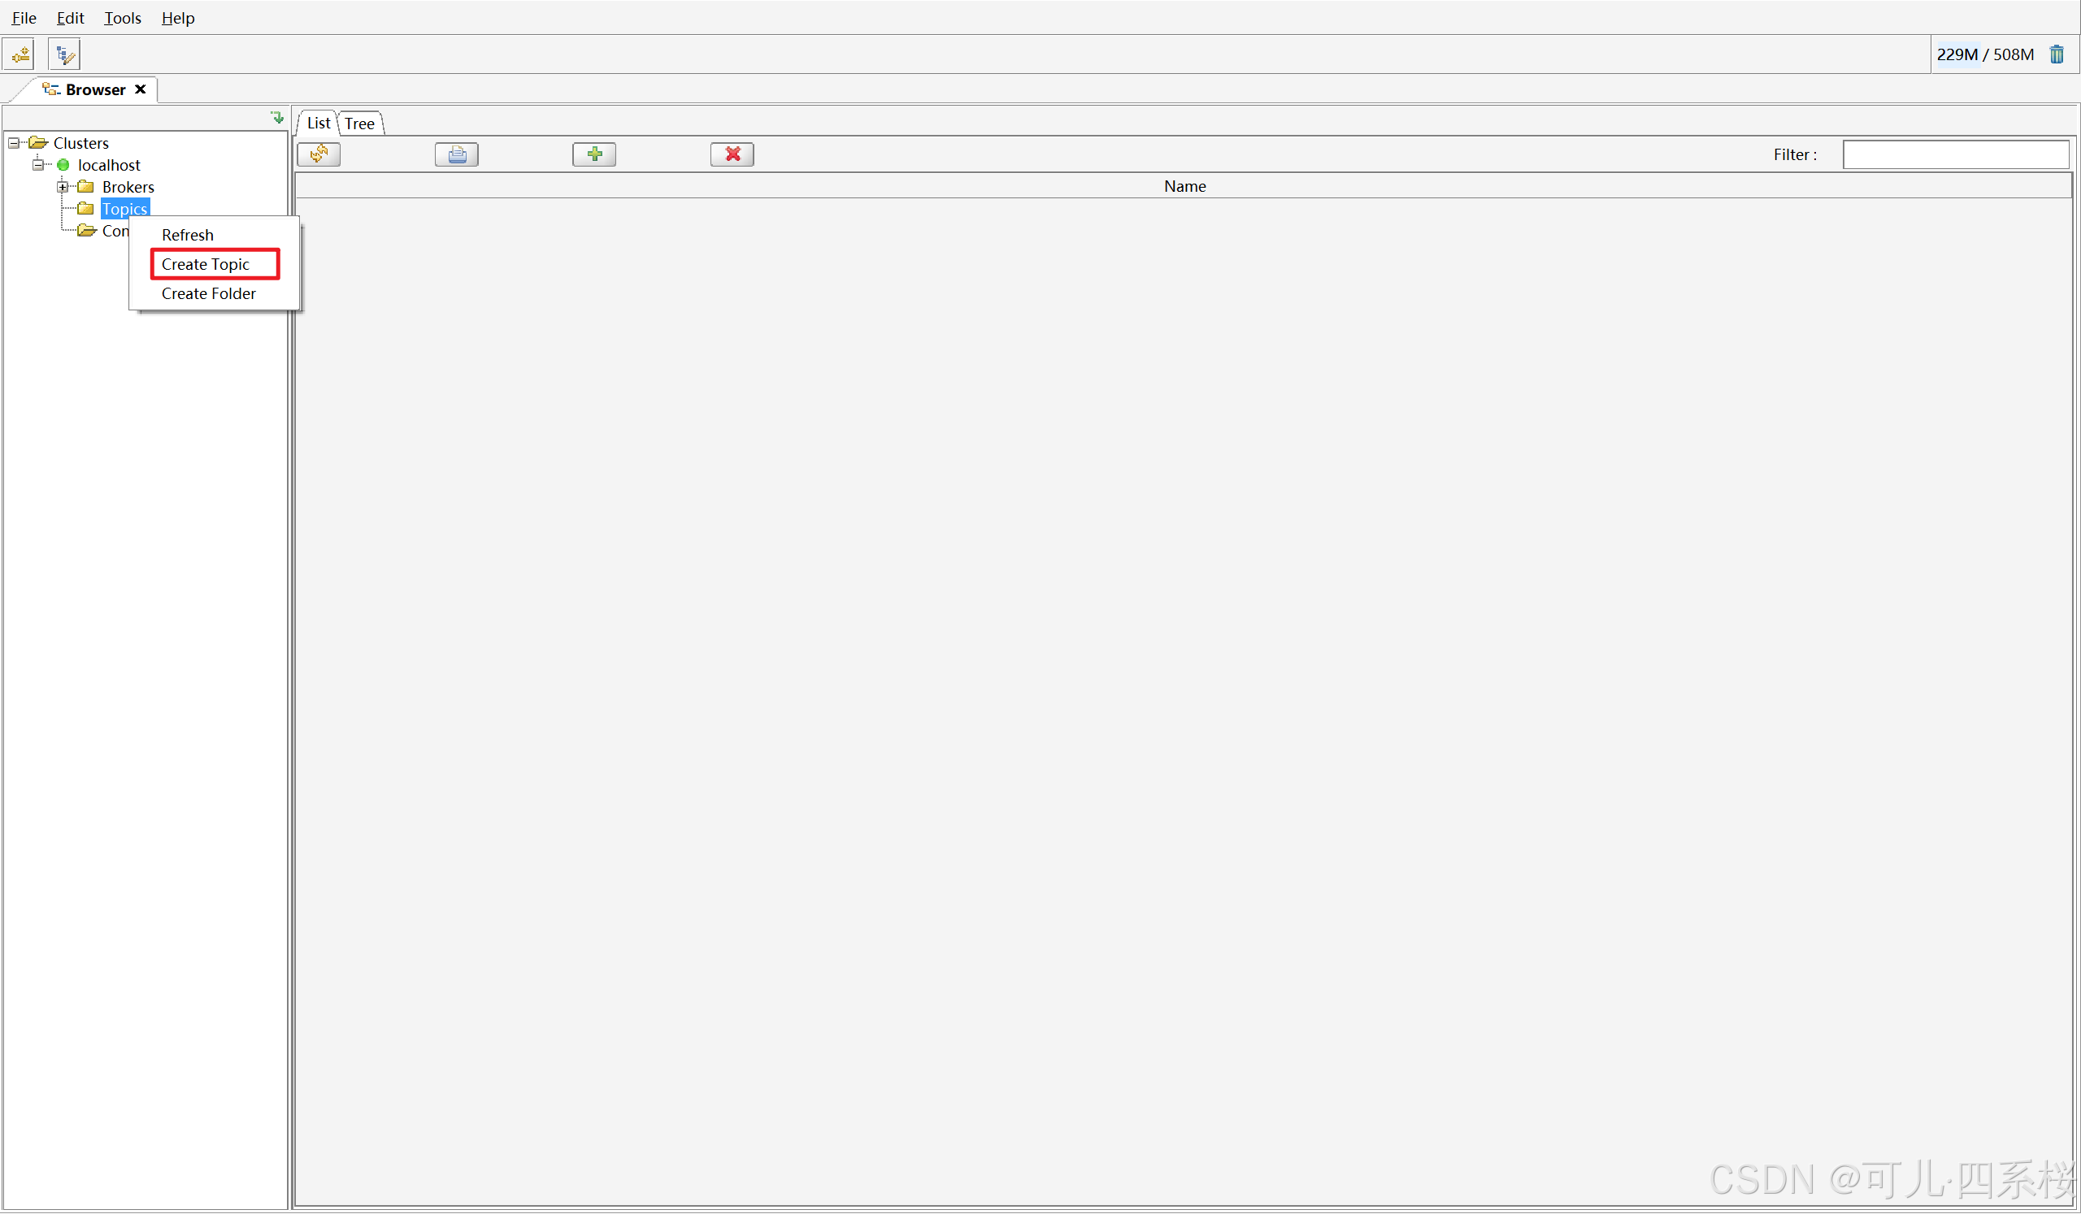
Task: Click the garbage collection trash icon
Action: [x=2057, y=54]
